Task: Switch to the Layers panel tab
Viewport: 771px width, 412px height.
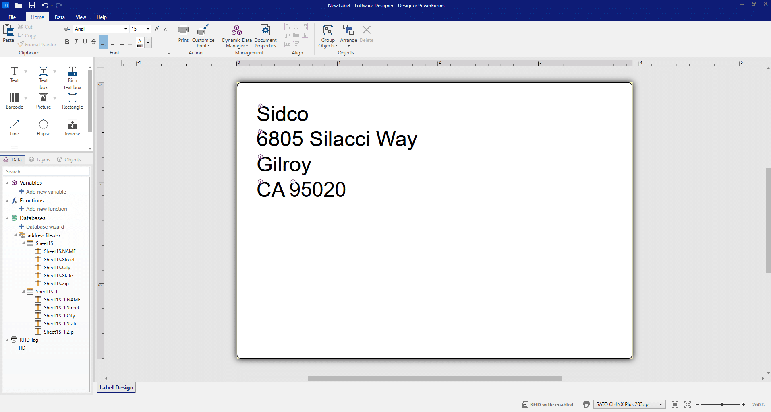Action: [39, 159]
